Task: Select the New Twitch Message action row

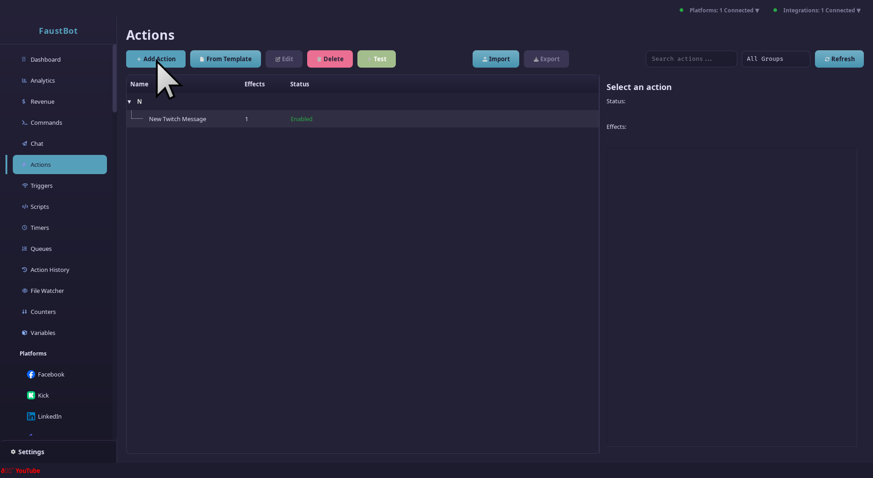Action: 177,119
